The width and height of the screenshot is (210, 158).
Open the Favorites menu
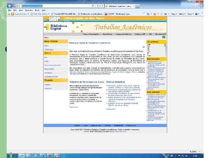coord(29,10)
